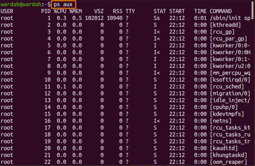Click the terminal scrollbar thumb
The height and width of the screenshot is (166, 255).
tap(253, 10)
